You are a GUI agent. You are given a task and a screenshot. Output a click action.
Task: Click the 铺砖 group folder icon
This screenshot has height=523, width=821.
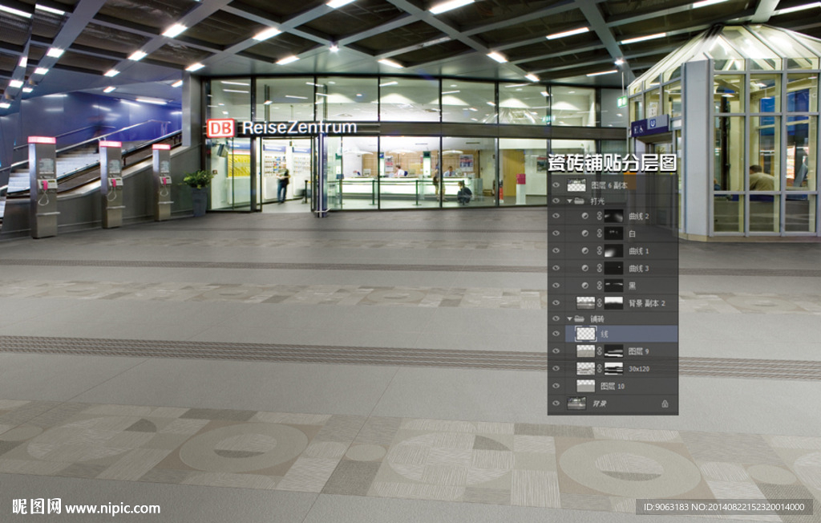coord(579,318)
